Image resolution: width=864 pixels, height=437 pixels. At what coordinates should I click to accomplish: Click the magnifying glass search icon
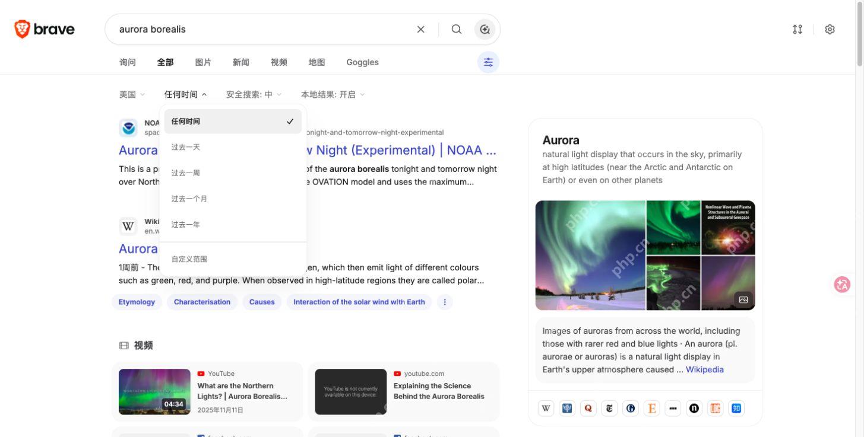point(456,29)
